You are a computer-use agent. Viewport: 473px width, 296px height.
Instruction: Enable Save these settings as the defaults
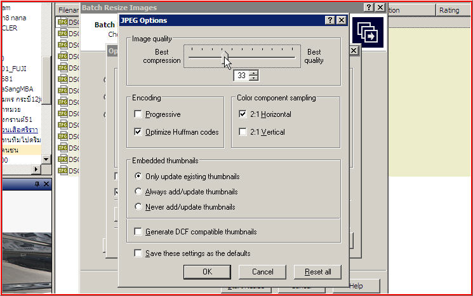(138, 253)
